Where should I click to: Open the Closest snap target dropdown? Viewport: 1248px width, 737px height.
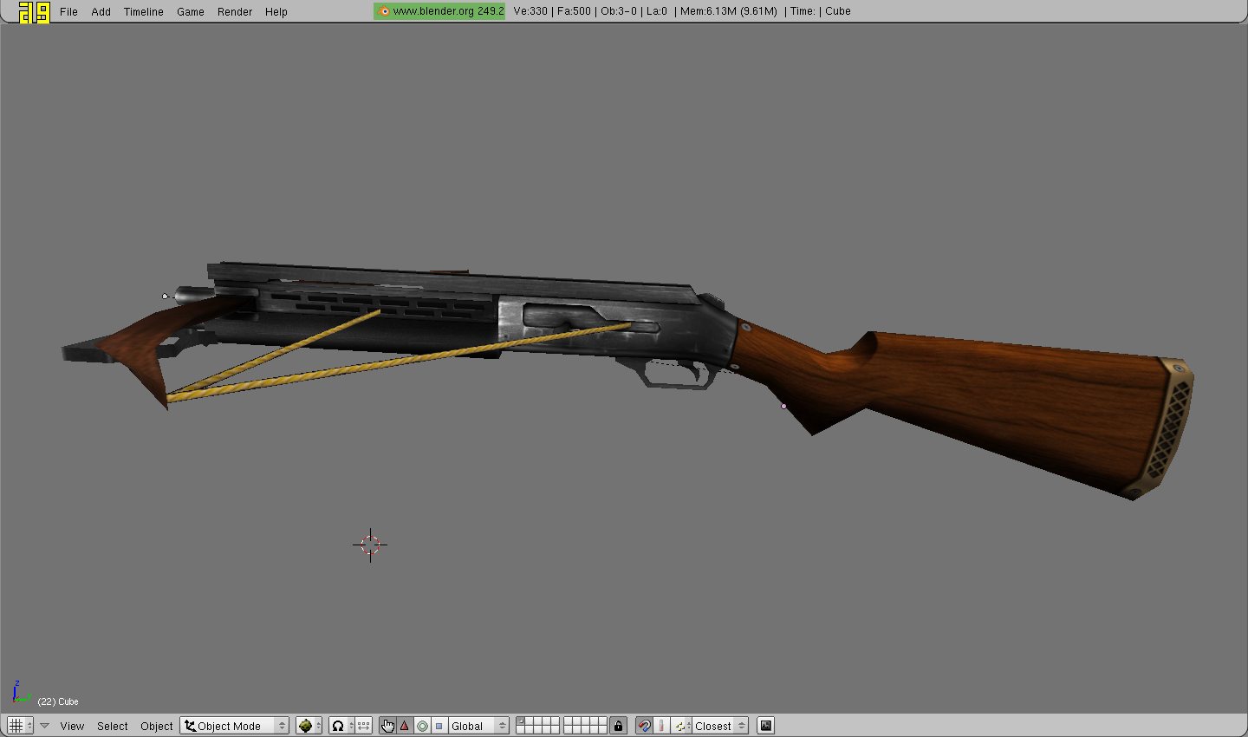[719, 726]
